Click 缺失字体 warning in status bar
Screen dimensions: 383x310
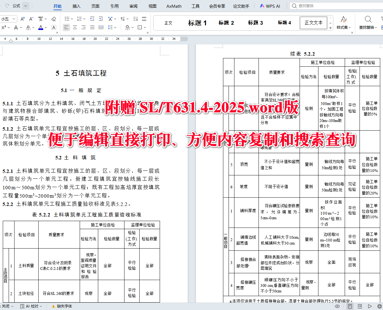point(62,306)
